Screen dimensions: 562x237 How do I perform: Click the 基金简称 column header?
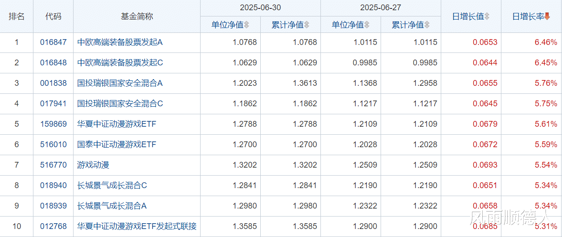click(137, 16)
